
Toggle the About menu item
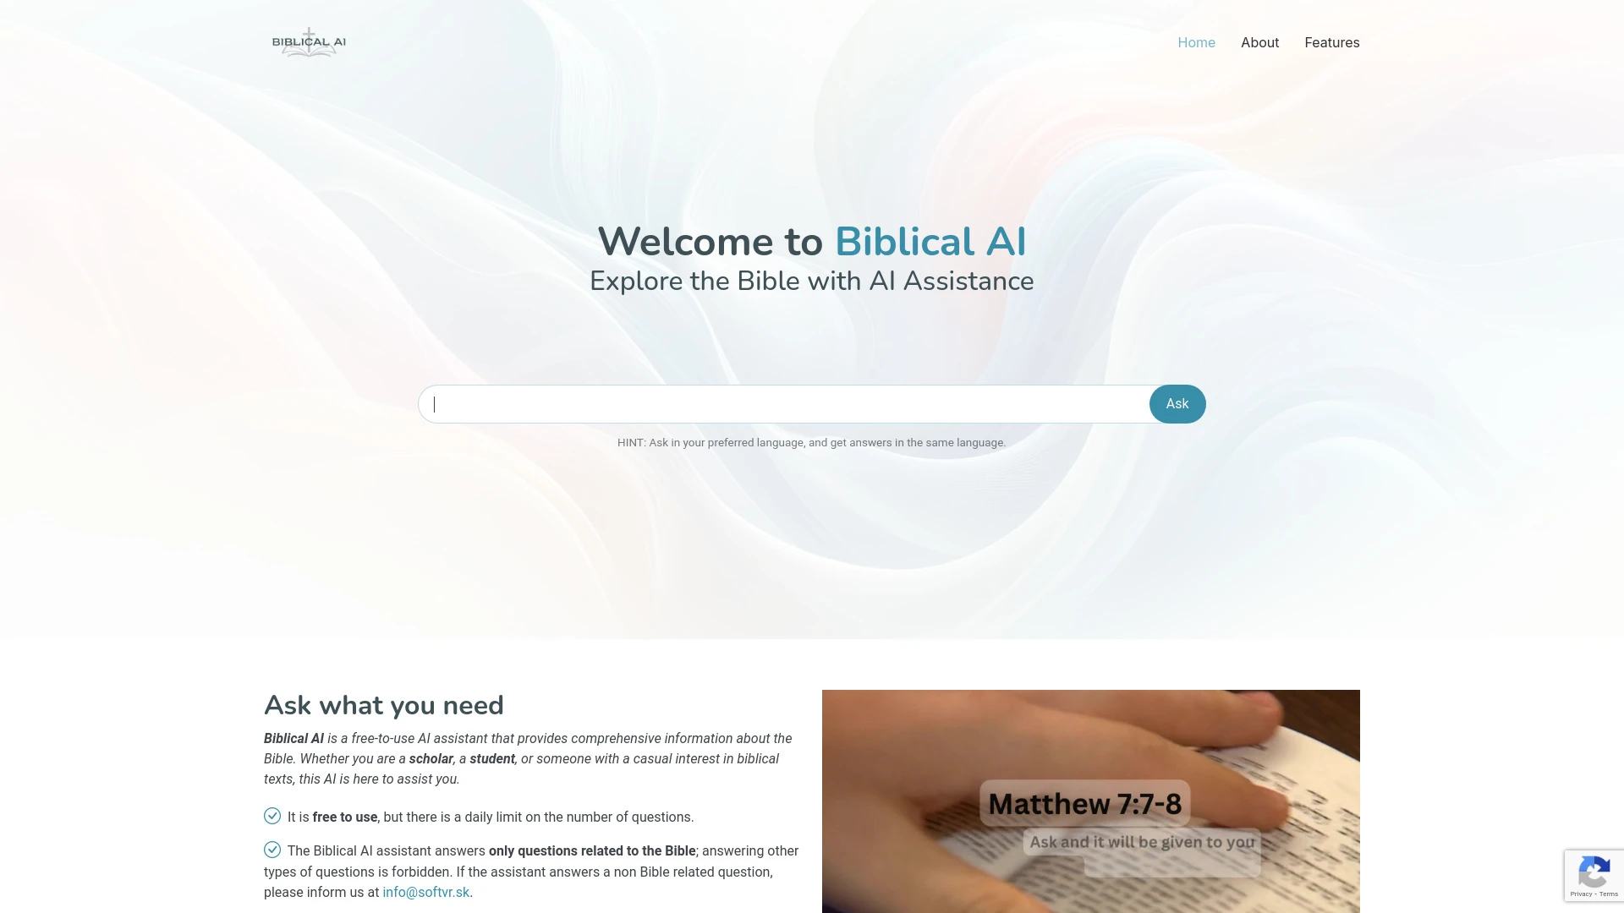click(1259, 42)
